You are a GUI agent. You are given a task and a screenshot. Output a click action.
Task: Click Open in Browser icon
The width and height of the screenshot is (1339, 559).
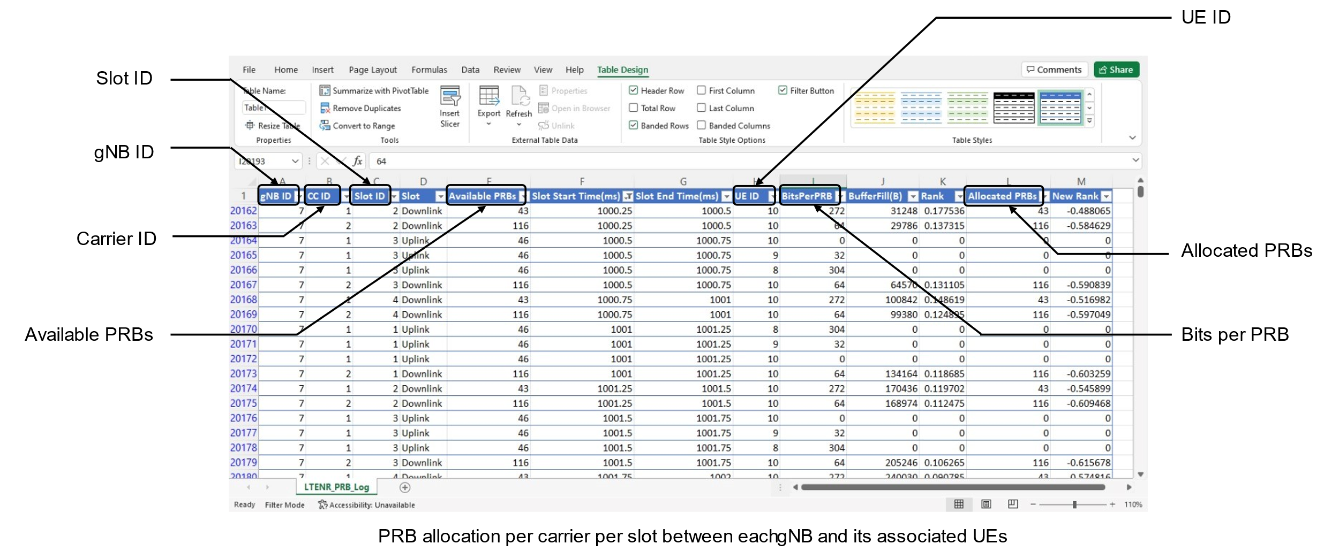544,108
